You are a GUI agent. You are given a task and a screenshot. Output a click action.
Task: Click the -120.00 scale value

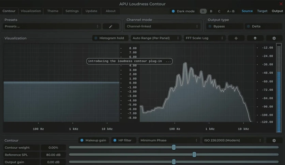pos(267,122)
